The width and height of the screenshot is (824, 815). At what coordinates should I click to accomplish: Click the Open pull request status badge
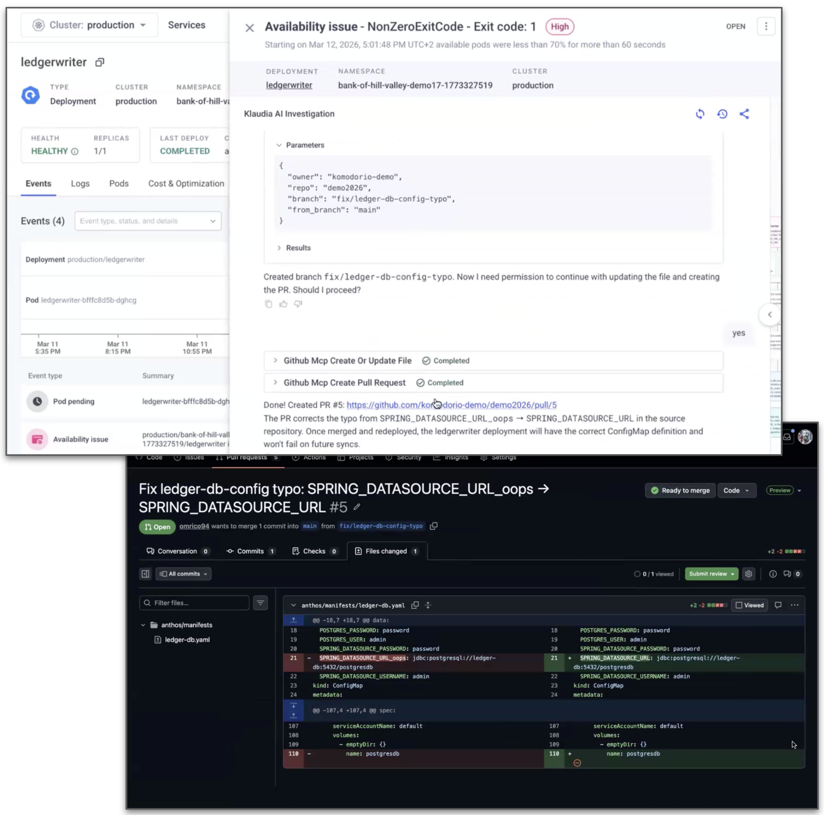[157, 527]
